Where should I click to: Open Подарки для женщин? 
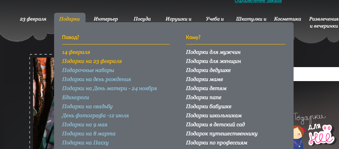213,61
